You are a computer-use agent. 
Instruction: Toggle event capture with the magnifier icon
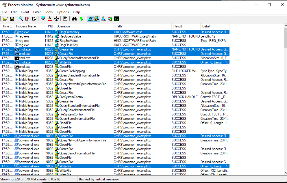21,19
